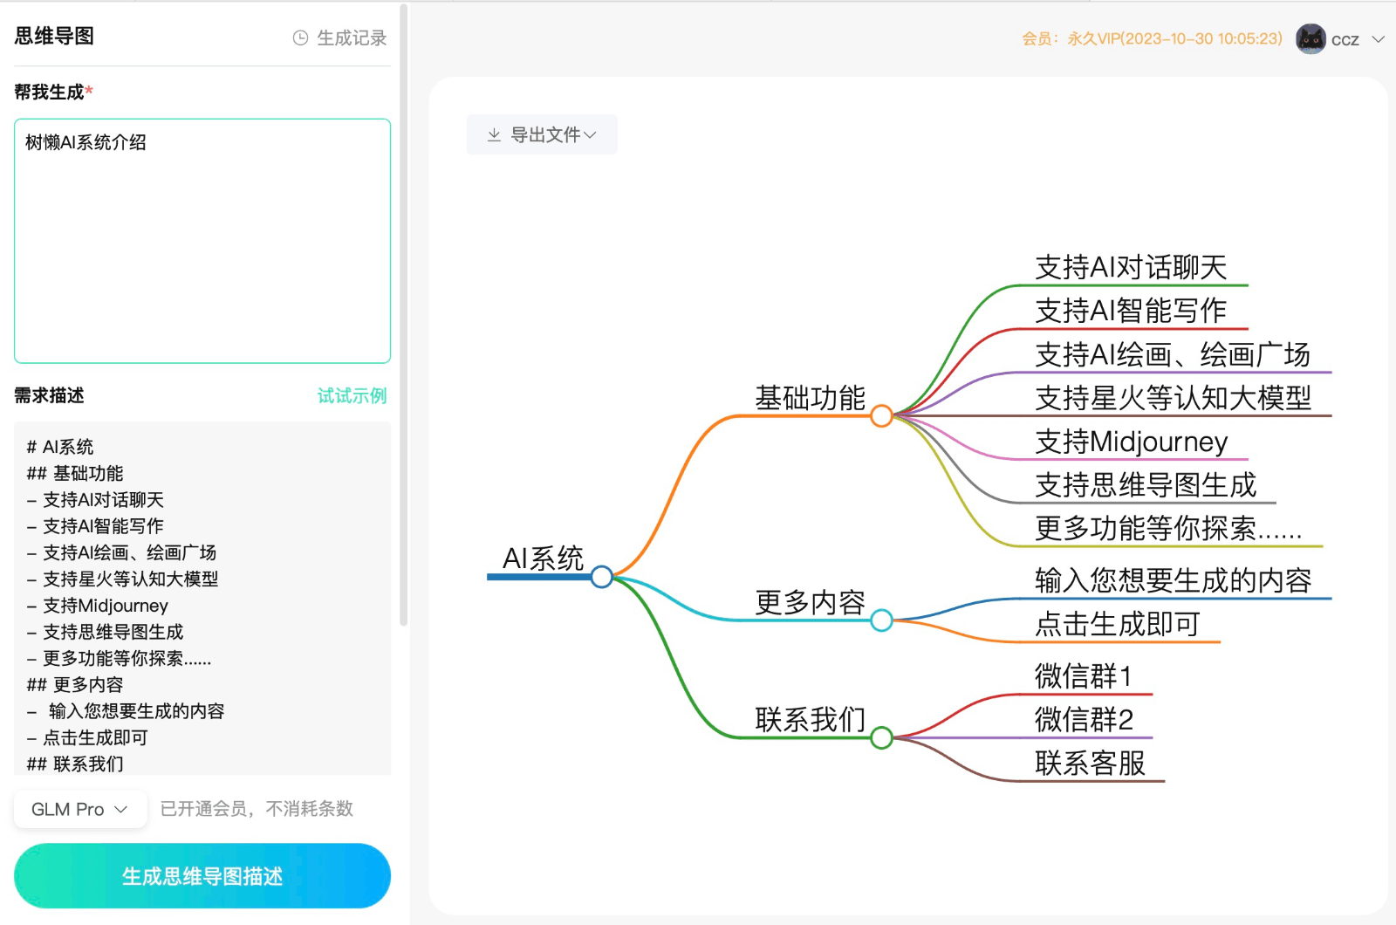This screenshot has width=1396, height=925.
Task: Click the '– 支持Midjourney' outline line
Action: (x=97, y=606)
